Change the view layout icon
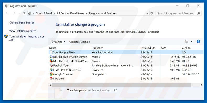207x103 pixels. 187,41
